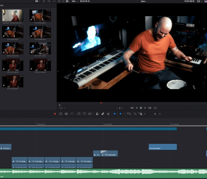Viewport: 207px width, 179px height.
Task: Toggle position lock icon
Action: tap(108, 114)
